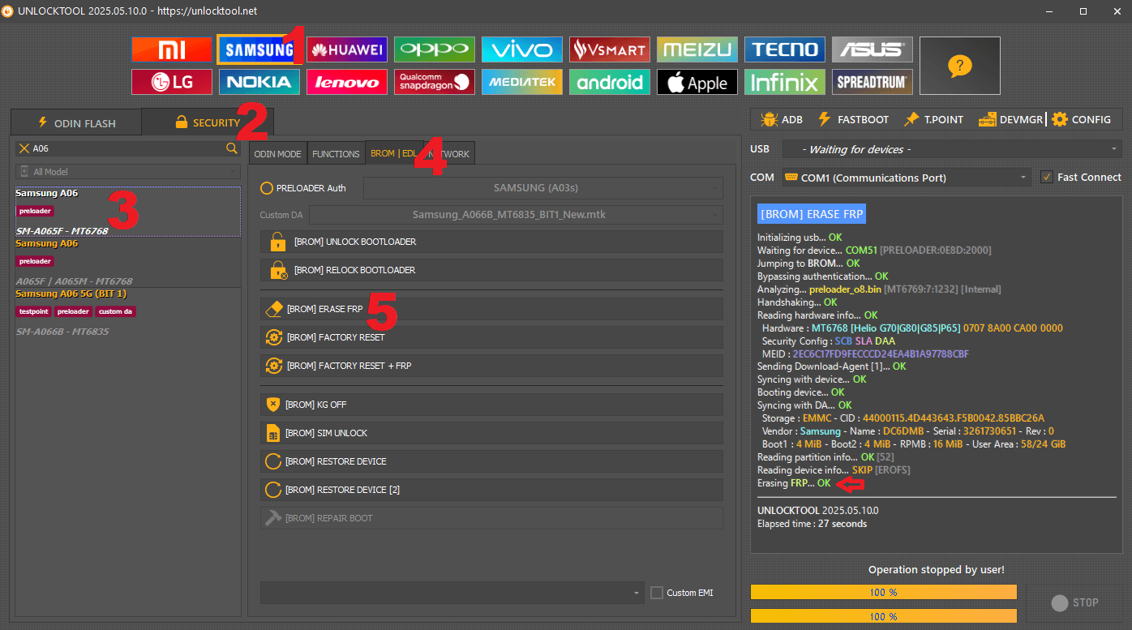Expand the All Model filter dropdown
1132x630 pixels.
point(128,172)
